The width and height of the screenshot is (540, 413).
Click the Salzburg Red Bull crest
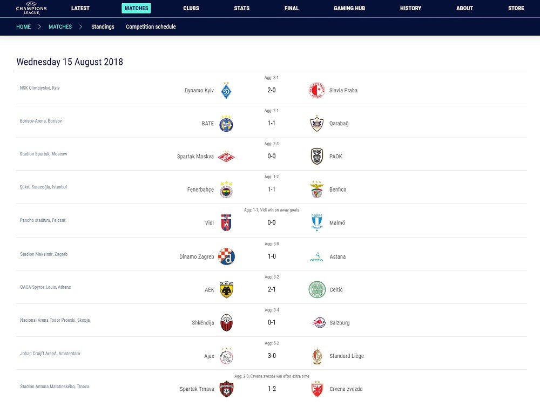317,322
